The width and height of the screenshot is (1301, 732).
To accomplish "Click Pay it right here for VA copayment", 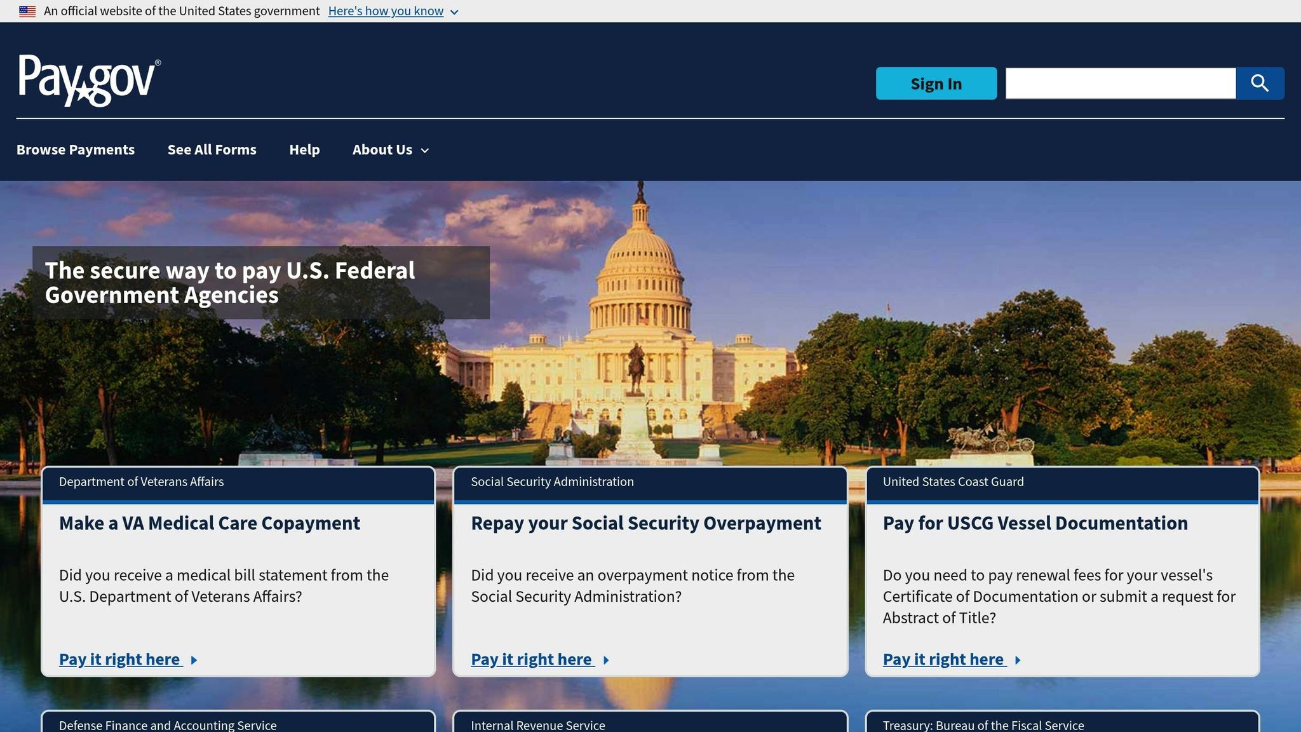I will 119,660.
